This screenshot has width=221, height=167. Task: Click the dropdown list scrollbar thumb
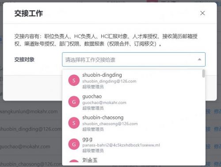pos(203,74)
